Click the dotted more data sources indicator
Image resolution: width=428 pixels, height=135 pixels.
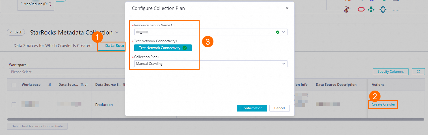395,10
